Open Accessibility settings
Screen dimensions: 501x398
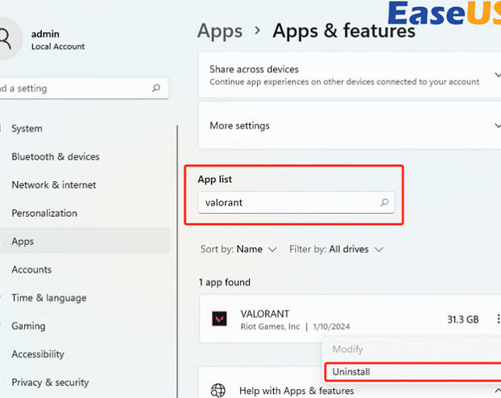click(38, 354)
